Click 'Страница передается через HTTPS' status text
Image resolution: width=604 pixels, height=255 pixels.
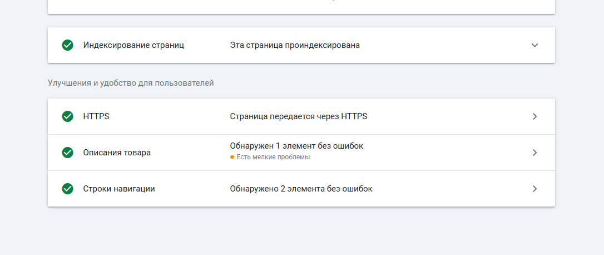pyautogui.click(x=299, y=116)
